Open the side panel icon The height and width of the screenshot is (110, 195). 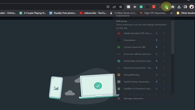point(185,7)
